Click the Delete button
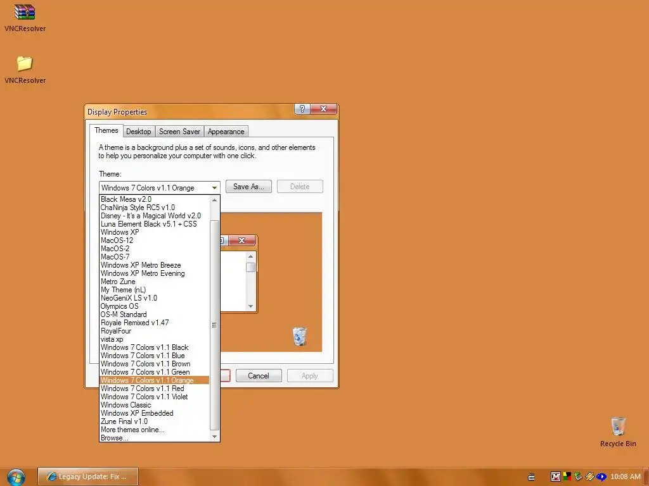The image size is (649, 486). [300, 187]
